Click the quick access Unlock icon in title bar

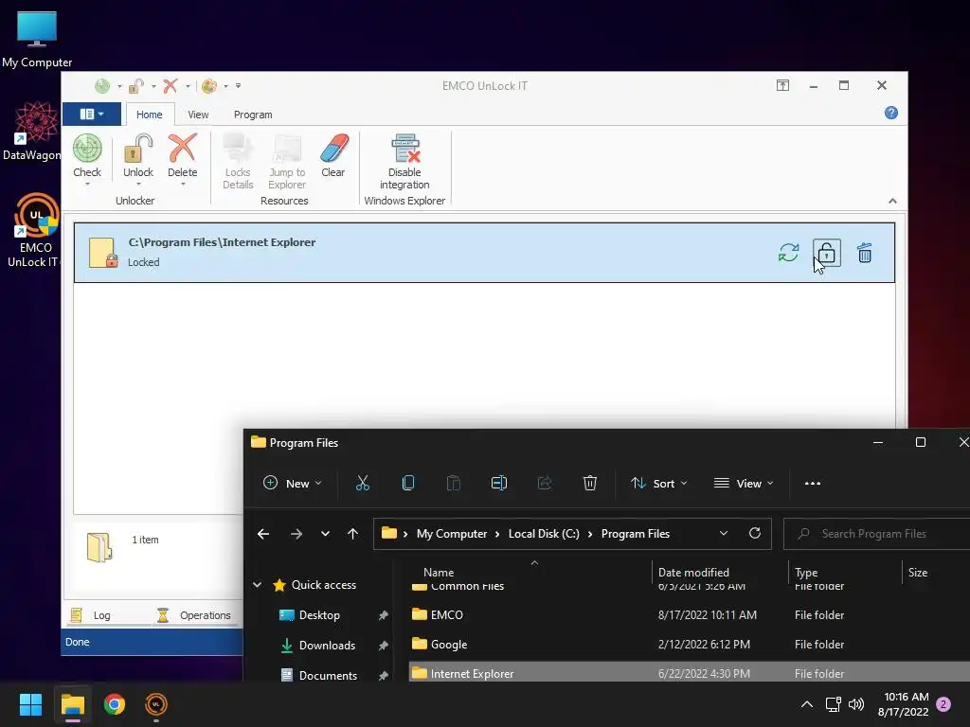point(136,86)
